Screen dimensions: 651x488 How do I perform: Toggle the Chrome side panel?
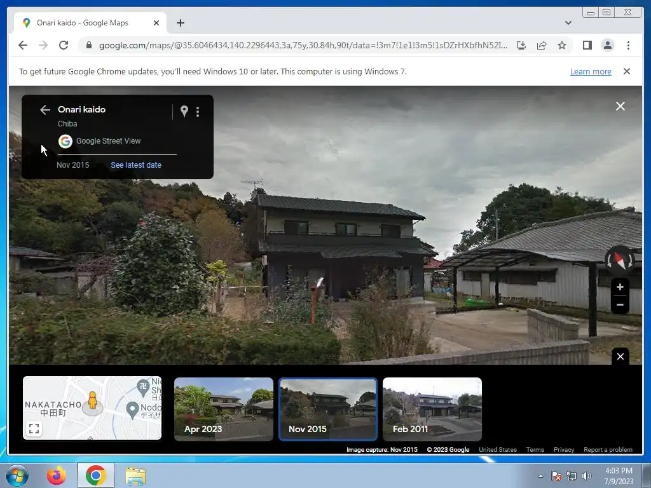coord(587,45)
